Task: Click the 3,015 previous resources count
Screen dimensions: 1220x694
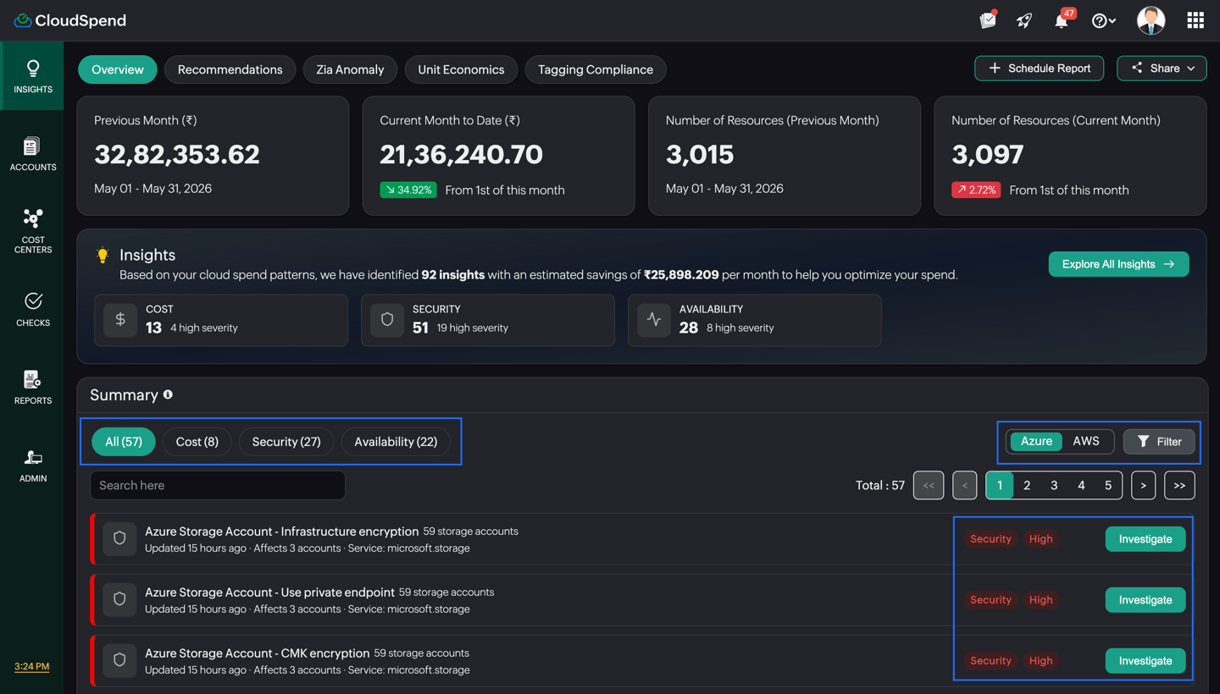Action: [700, 154]
